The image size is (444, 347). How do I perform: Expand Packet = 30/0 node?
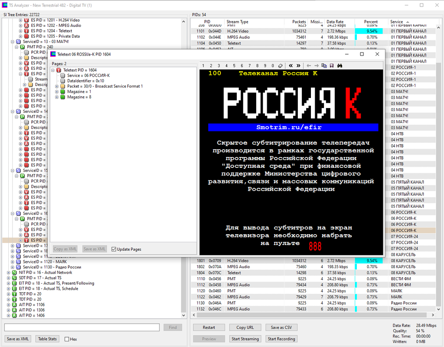57,86
